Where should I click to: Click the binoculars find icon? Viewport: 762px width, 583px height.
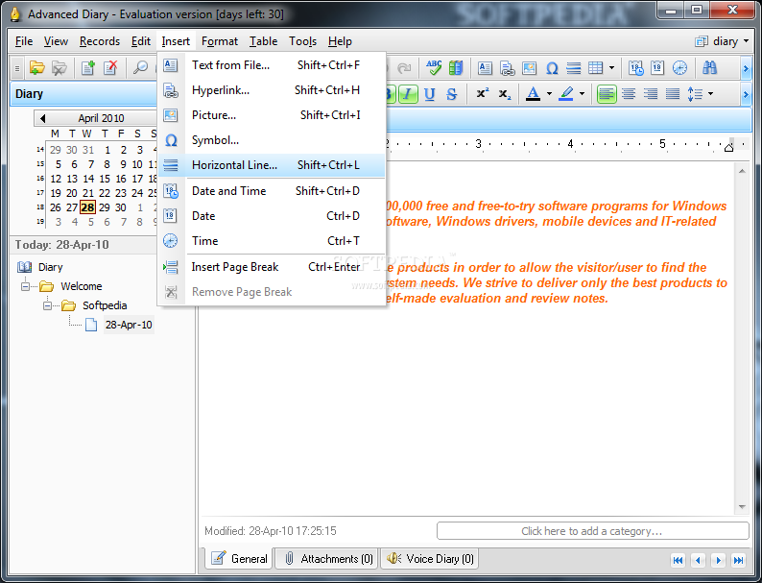(x=709, y=68)
